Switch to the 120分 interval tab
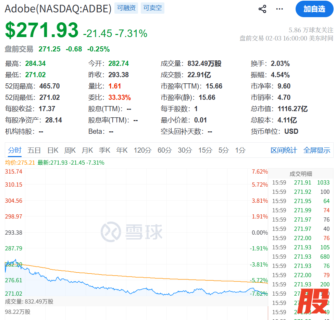336x320 pixels. tap(142, 150)
